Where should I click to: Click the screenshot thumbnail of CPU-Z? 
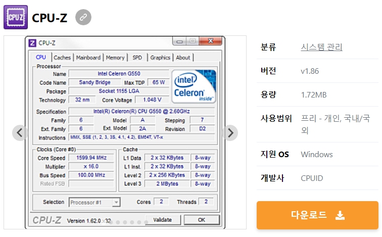click(125, 132)
